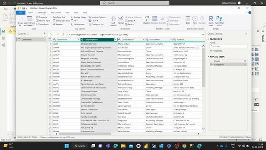Switch to the Add Column tab
266x150 pixels.
(56, 13)
